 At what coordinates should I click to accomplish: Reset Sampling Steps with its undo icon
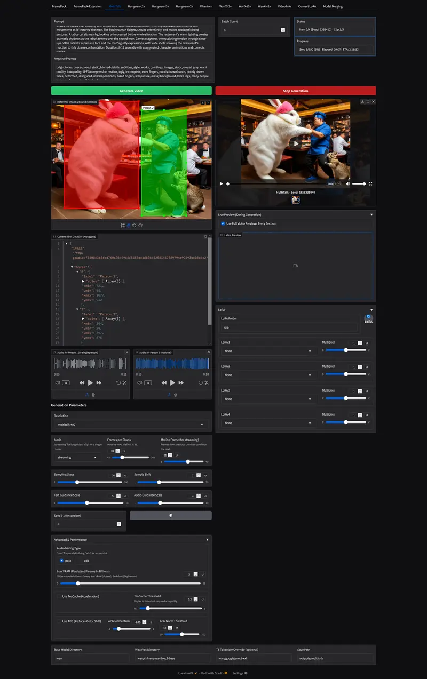pos(125,475)
